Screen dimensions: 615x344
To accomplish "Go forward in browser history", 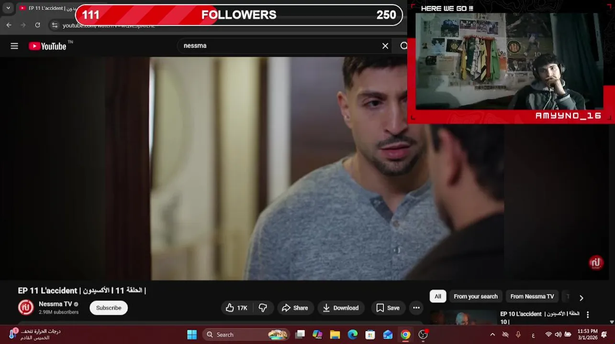I will coord(23,25).
